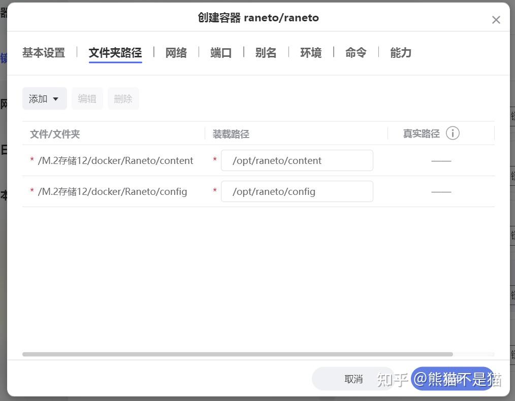The width and height of the screenshot is (515, 401).
Task: Switch to the 网络 tab
Action: pos(176,52)
